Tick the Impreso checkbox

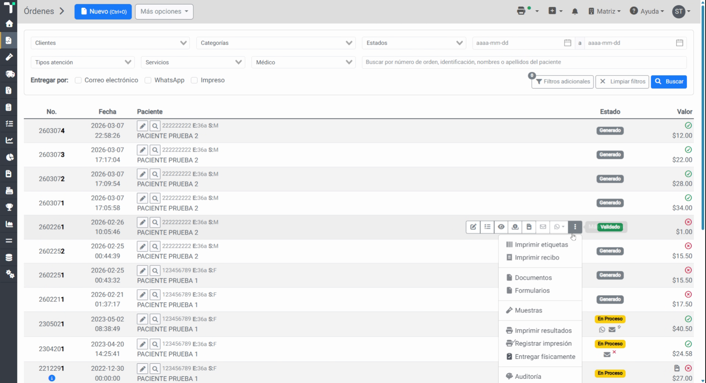click(194, 80)
